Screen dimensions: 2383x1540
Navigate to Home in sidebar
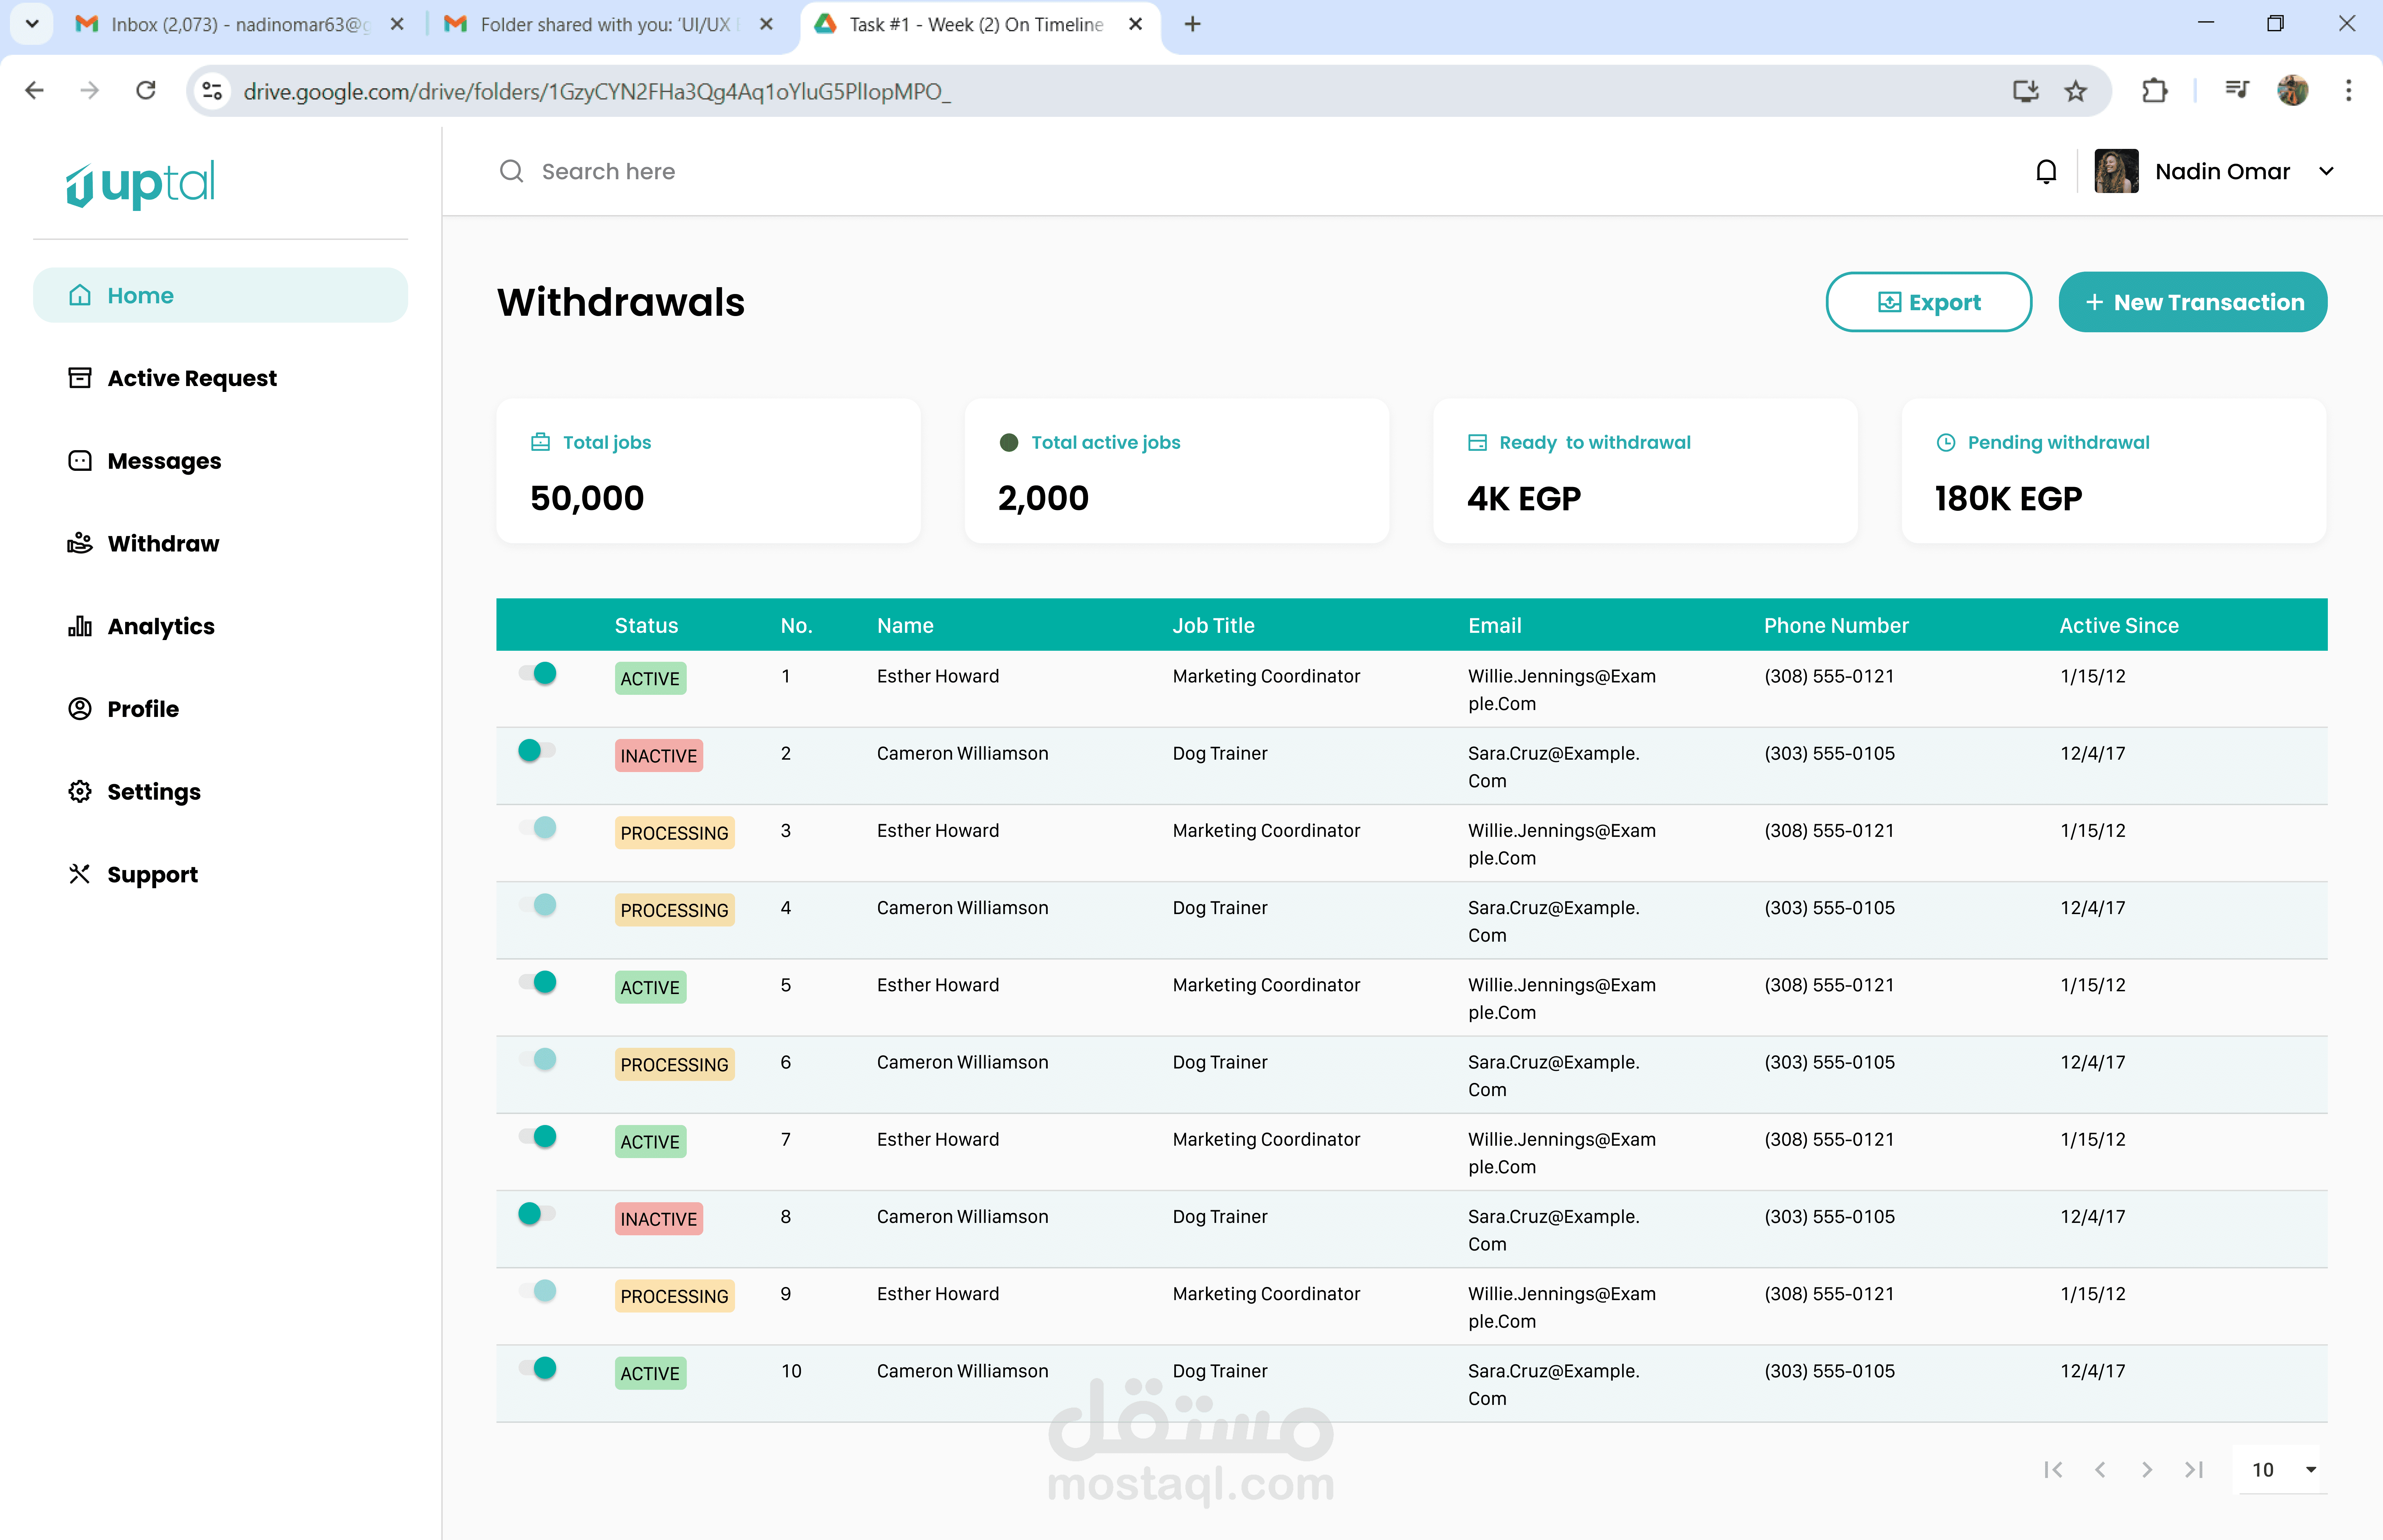point(220,295)
